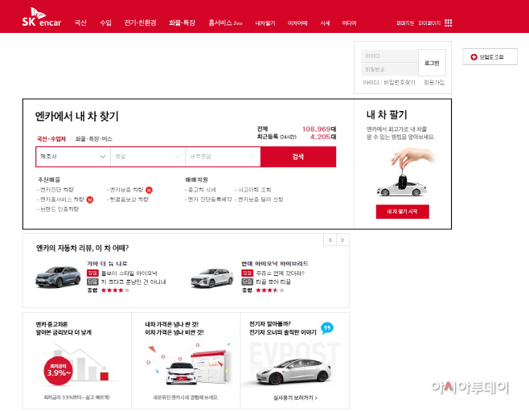
Task: Open the 시세 navigation menu
Action: point(325,23)
